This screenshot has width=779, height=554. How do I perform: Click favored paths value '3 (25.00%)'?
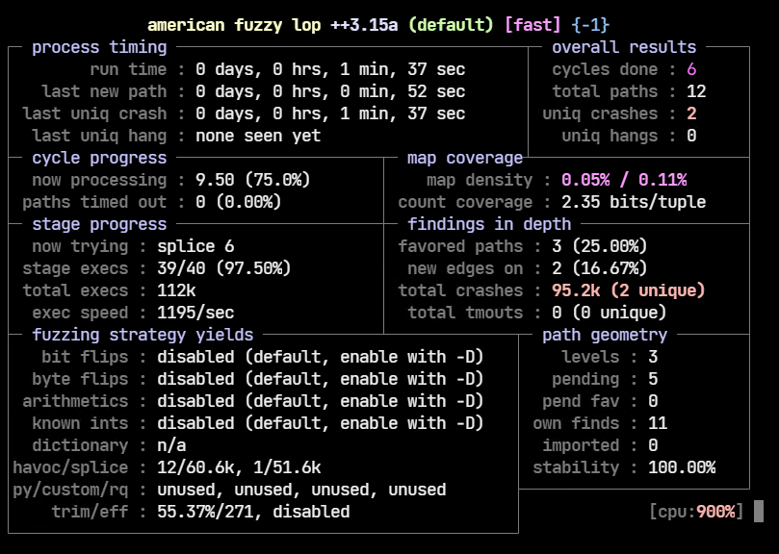600,246
